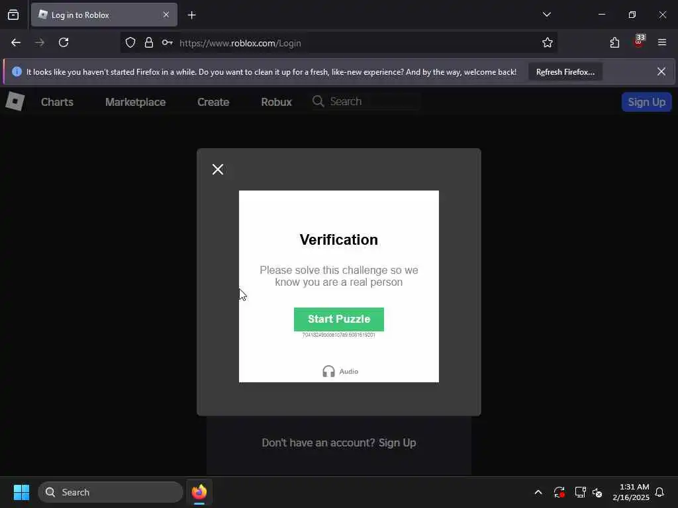This screenshot has height=508, width=678.
Task: Open the Robux page
Action: pos(276,102)
